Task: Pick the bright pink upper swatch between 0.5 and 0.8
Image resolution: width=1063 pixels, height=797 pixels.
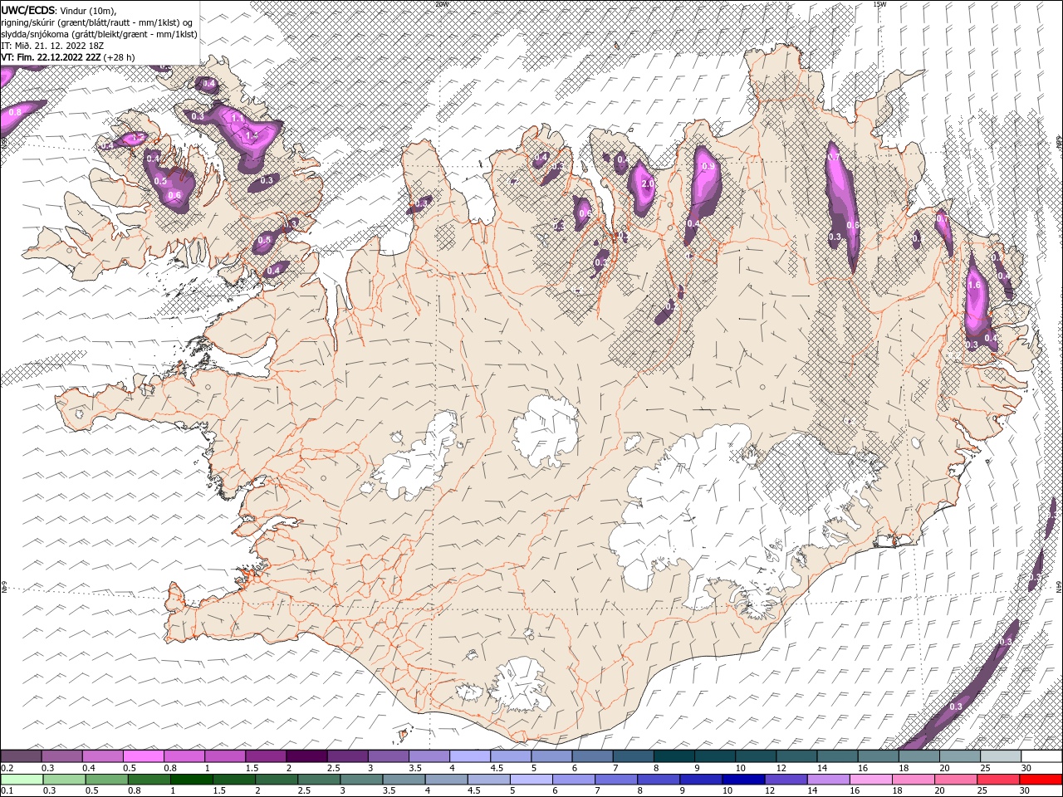Action: point(143,756)
